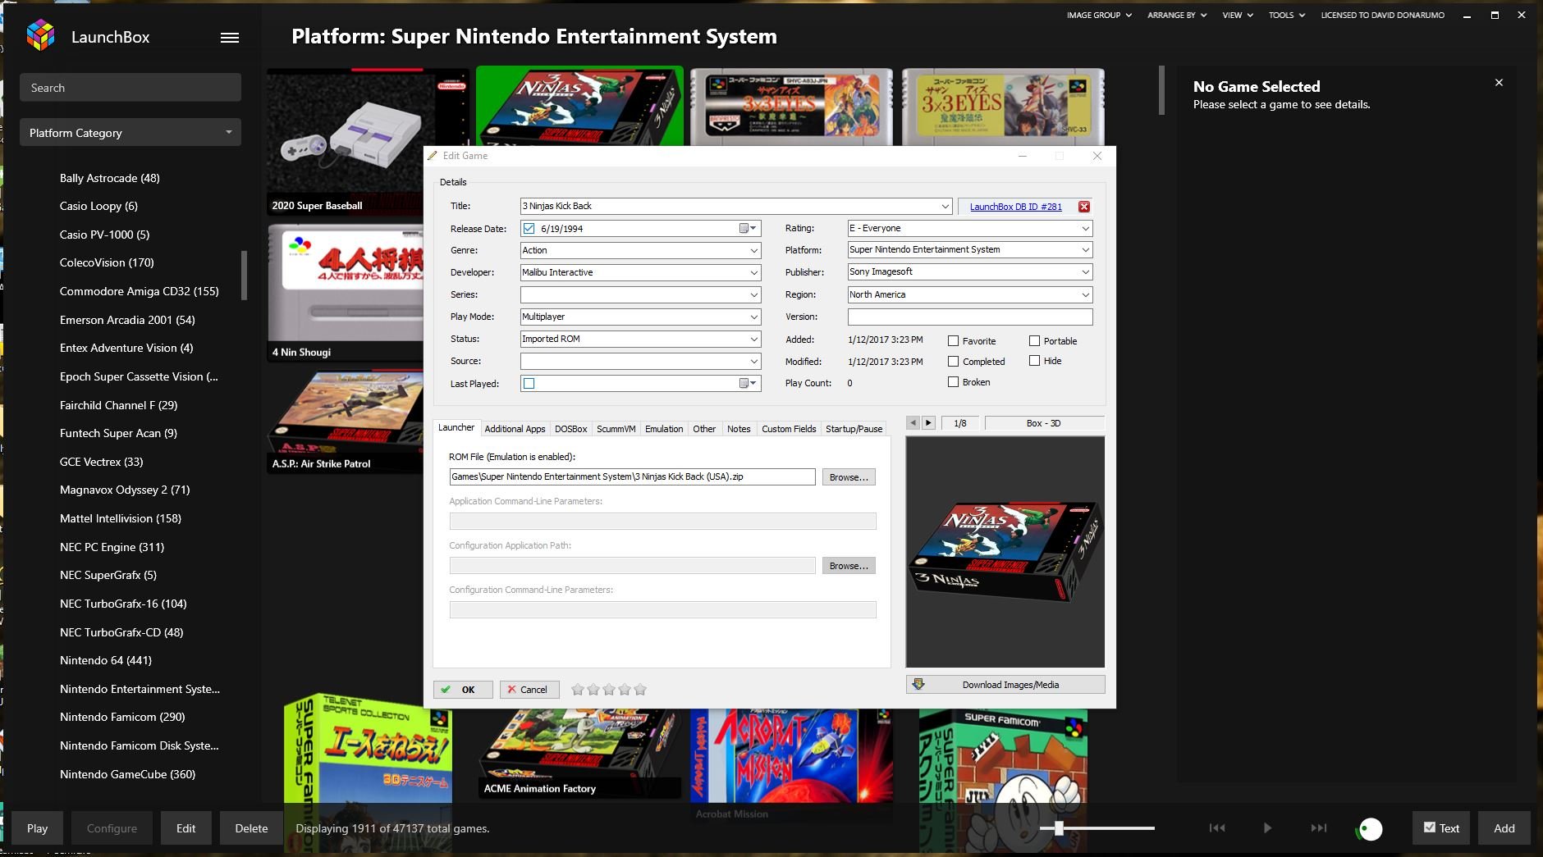1543x857 pixels.
Task: Click the Play button in bottom bar
Action: [37, 828]
